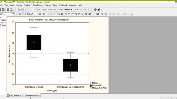Open the Edit menu
This screenshot has height=99, width=177.
(x=1, y=5)
